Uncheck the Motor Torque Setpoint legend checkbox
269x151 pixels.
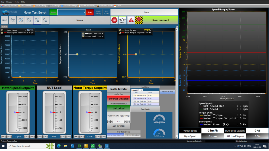[119, 33]
